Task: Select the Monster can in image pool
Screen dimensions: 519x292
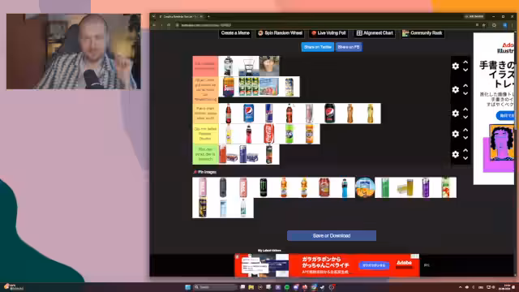Action: pos(263,187)
